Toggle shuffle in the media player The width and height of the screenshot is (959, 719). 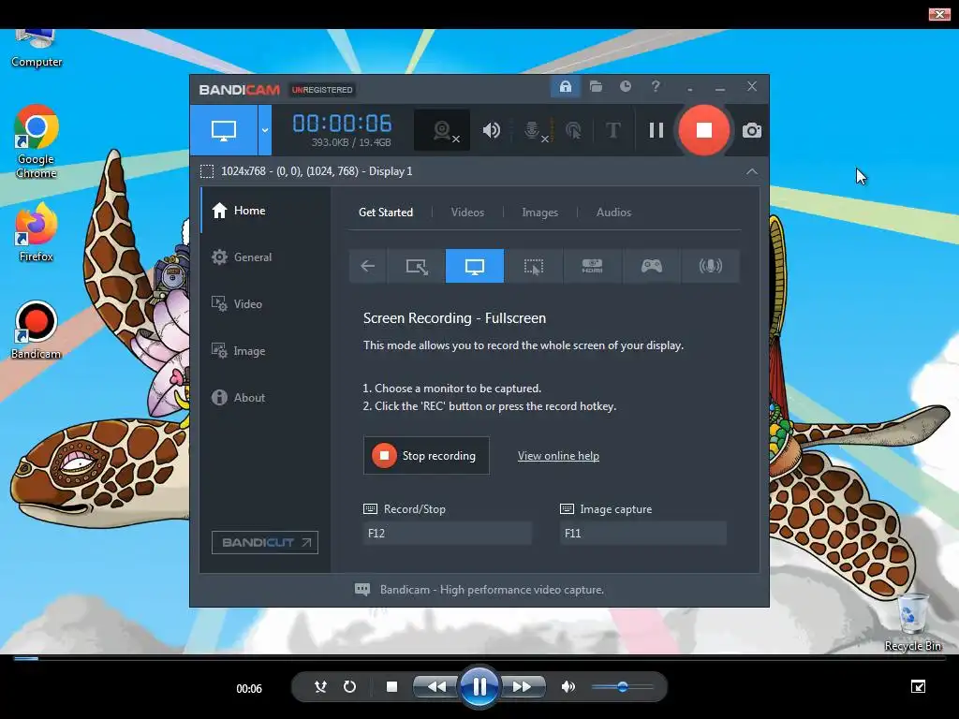(x=320, y=686)
